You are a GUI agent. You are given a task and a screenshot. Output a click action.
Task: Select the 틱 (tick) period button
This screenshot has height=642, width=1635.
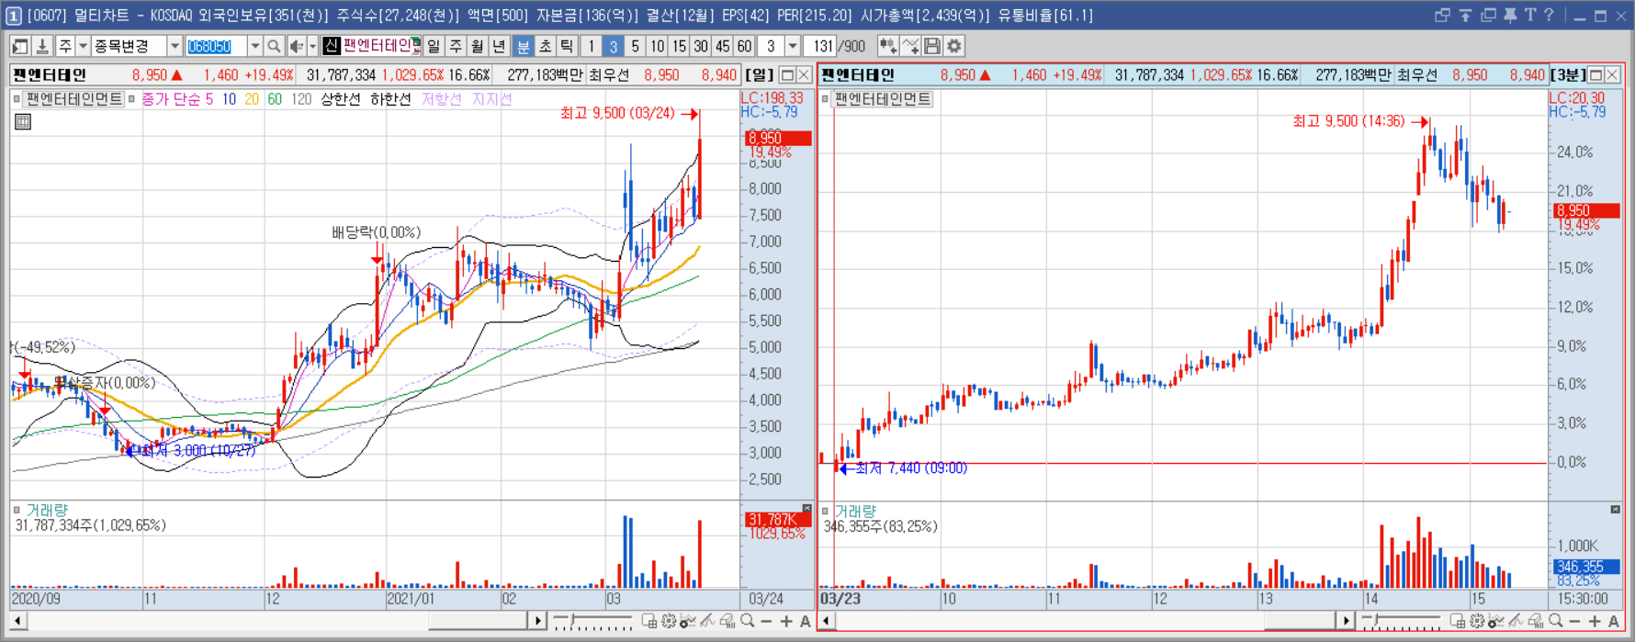coord(568,46)
